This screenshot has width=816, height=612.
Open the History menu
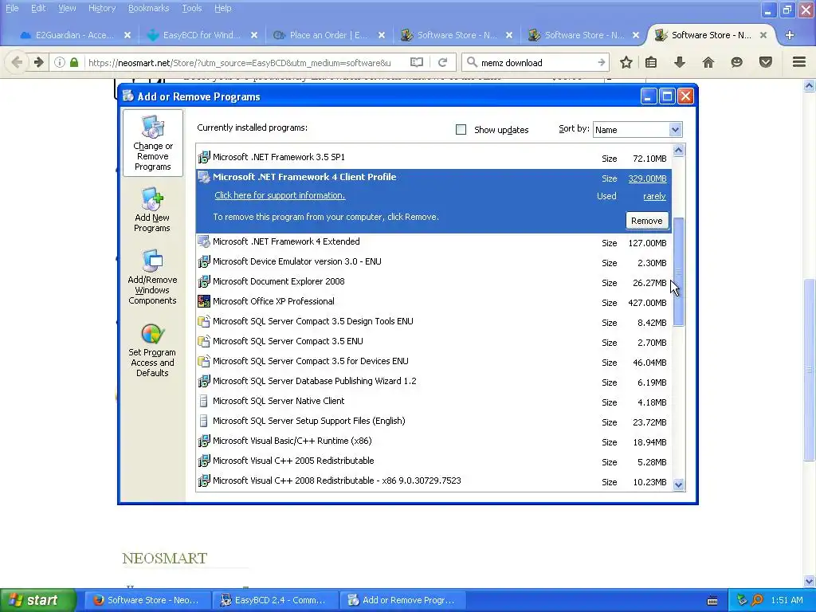coord(101,8)
